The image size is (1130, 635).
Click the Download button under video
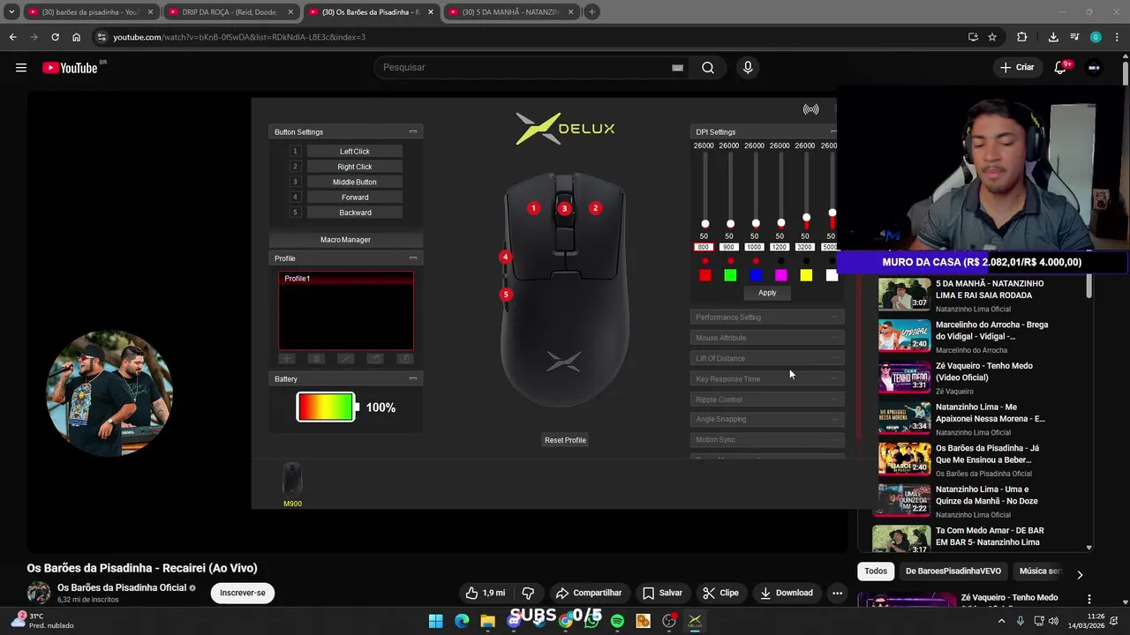point(786,593)
